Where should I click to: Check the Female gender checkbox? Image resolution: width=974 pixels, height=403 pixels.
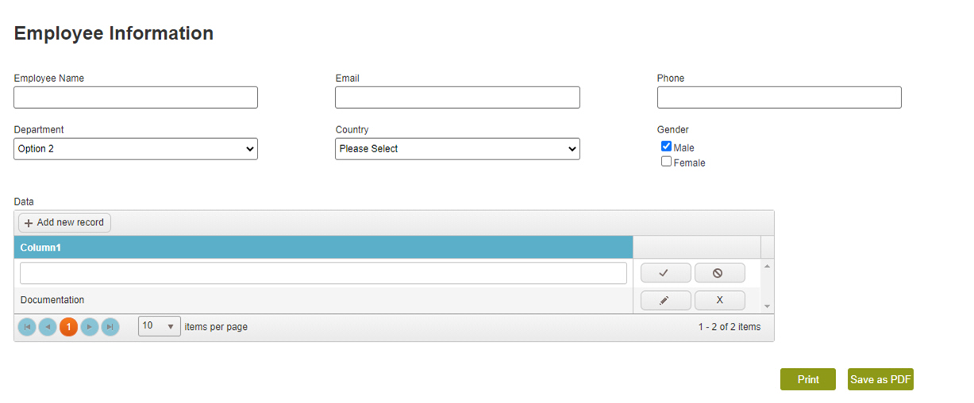(x=666, y=161)
